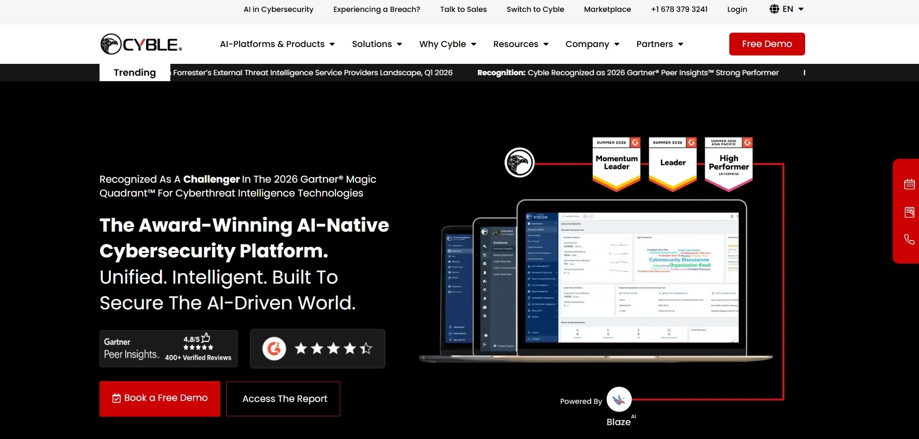Click the Login link

(737, 9)
